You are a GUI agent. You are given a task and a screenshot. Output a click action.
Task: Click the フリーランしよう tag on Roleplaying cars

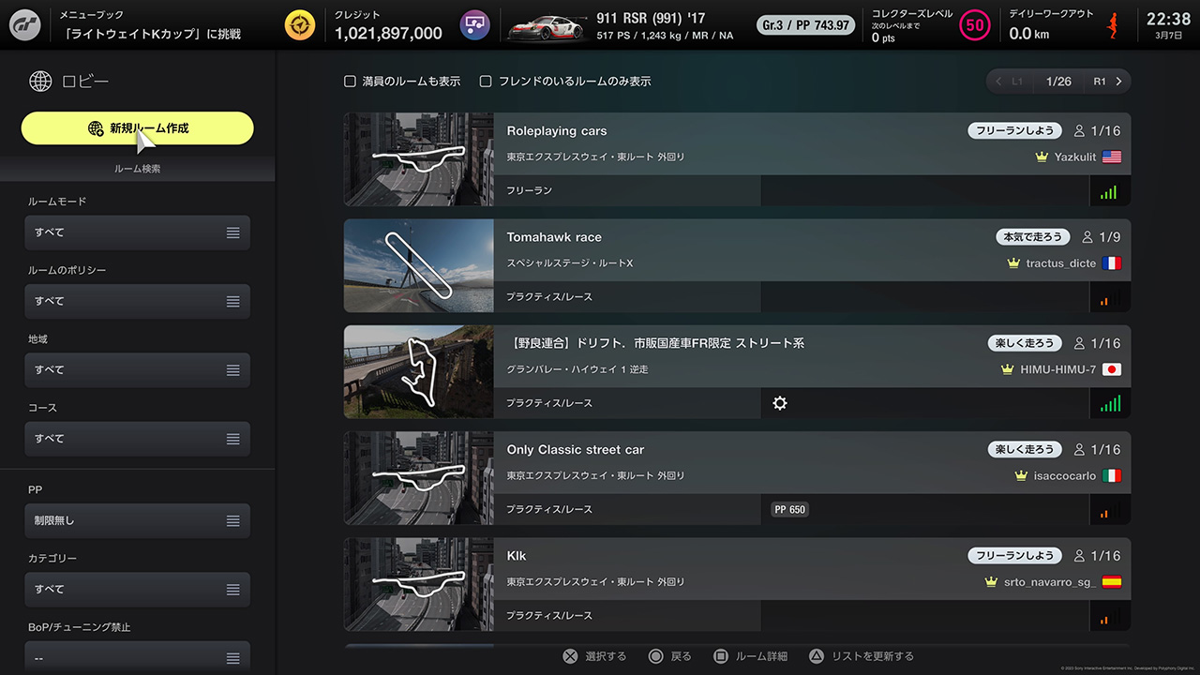point(1015,131)
